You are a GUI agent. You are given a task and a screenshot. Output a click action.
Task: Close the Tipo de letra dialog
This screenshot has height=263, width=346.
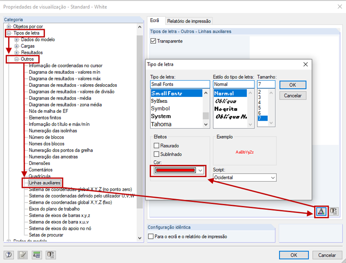coord(305,64)
